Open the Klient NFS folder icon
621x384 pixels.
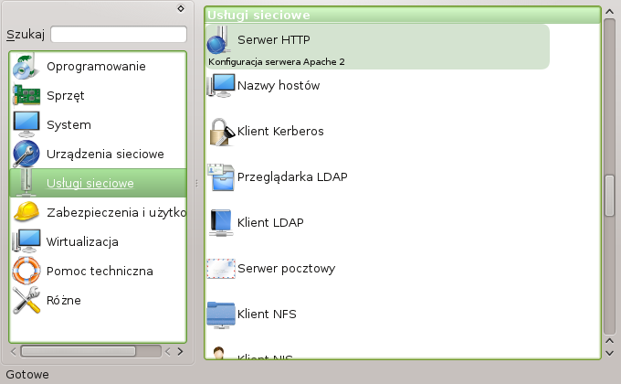pyautogui.click(x=221, y=315)
